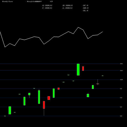The height and width of the screenshot is (127, 127).
Task: Click the "C: 1030.81" close value
Action: pos(47,8)
